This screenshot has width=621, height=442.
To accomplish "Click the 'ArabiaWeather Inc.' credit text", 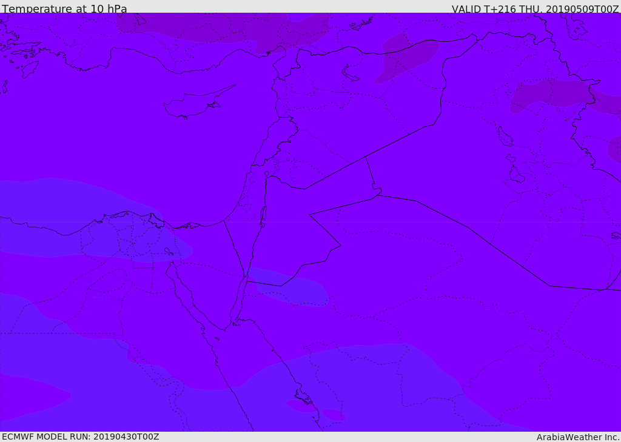I will tap(578, 437).
